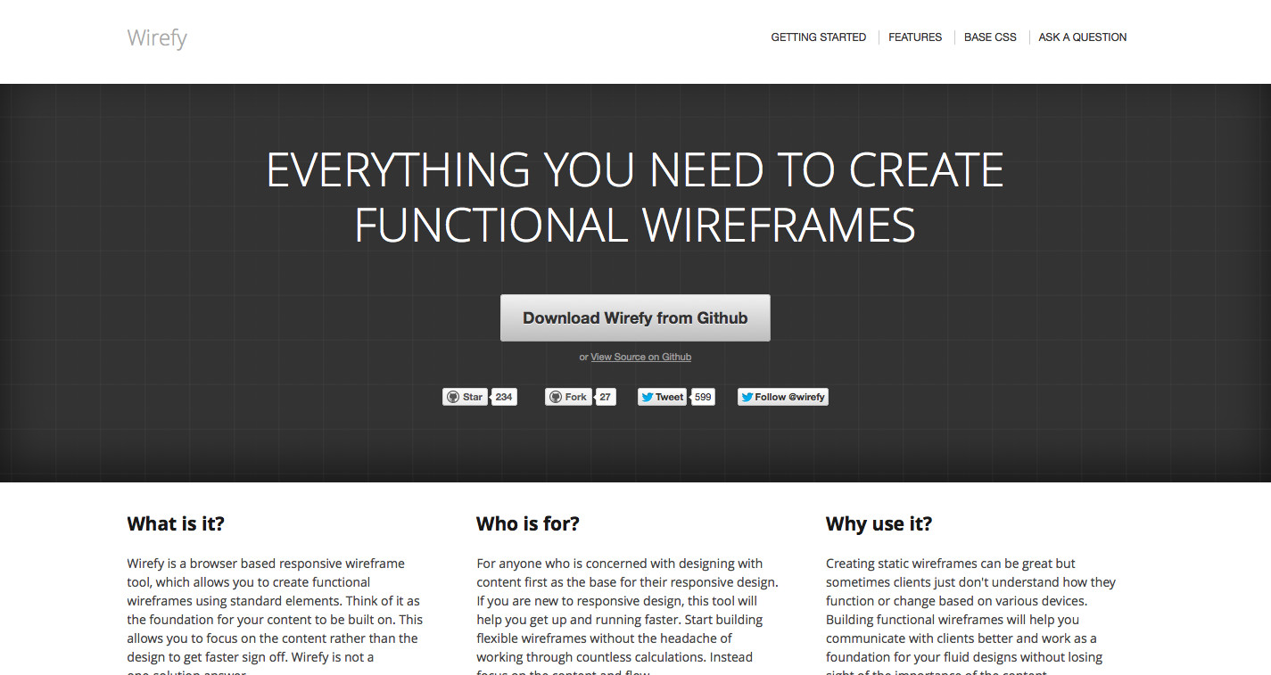Follow @wirefy on Twitter
The height and width of the screenshot is (675, 1271).
(x=782, y=397)
